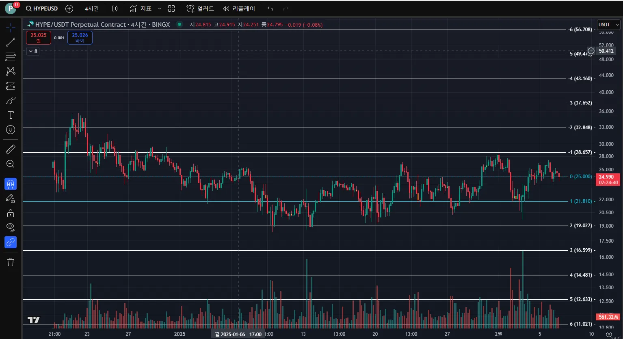Select the crosshair cursor tool
Screen dimensions: 623x339
click(11, 28)
